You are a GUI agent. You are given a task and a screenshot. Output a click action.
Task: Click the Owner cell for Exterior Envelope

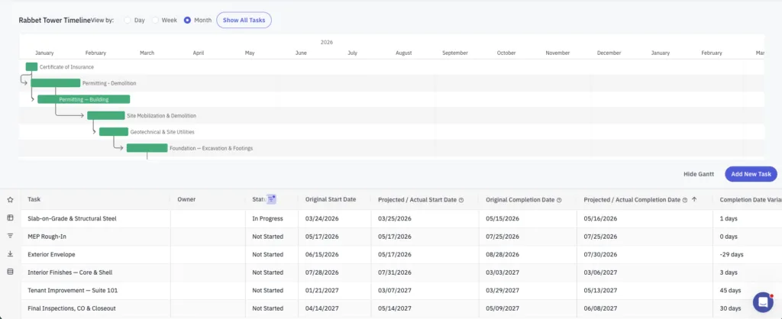(208, 254)
